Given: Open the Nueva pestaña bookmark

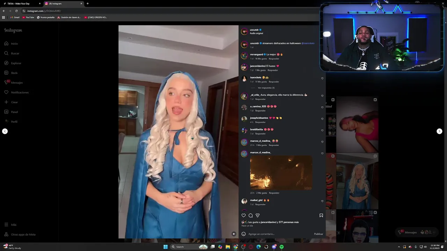Looking at the screenshot, I should (x=46, y=17).
